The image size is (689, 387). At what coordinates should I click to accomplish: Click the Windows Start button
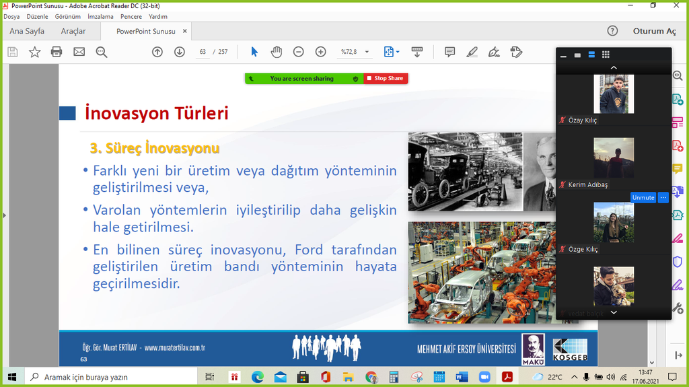pyautogui.click(x=12, y=377)
